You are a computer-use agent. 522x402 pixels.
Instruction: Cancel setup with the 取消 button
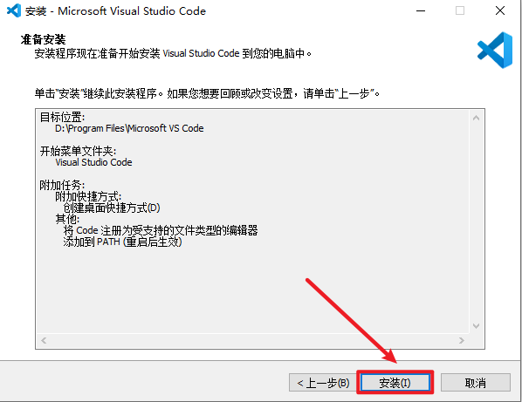pyautogui.click(x=476, y=383)
